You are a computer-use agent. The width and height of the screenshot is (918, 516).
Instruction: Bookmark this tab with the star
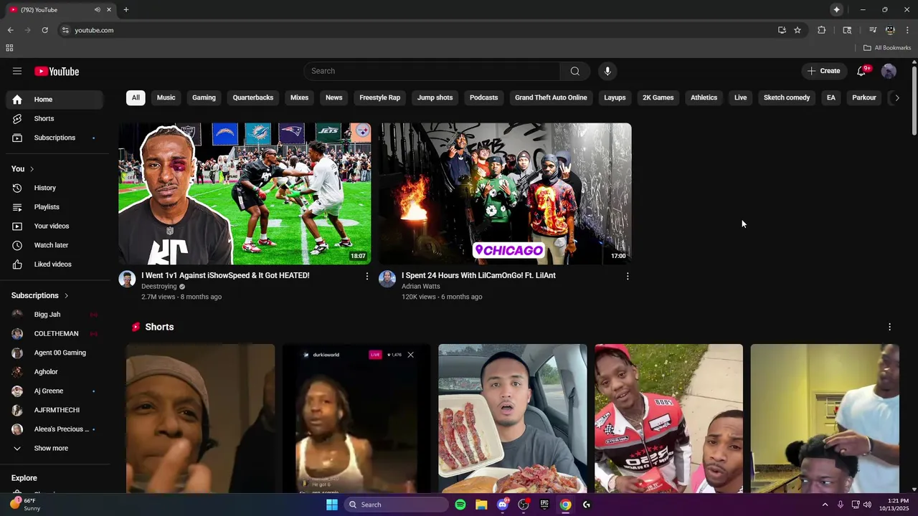coord(798,30)
